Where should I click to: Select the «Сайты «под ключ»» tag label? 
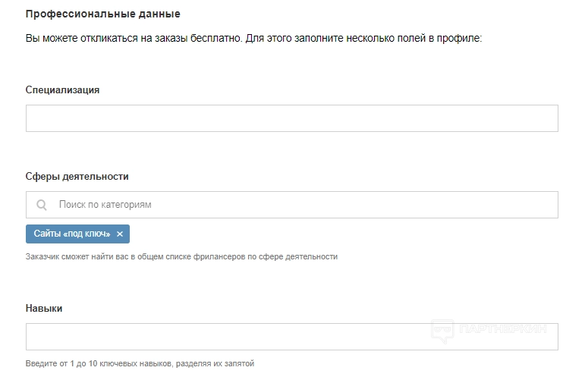(x=72, y=234)
